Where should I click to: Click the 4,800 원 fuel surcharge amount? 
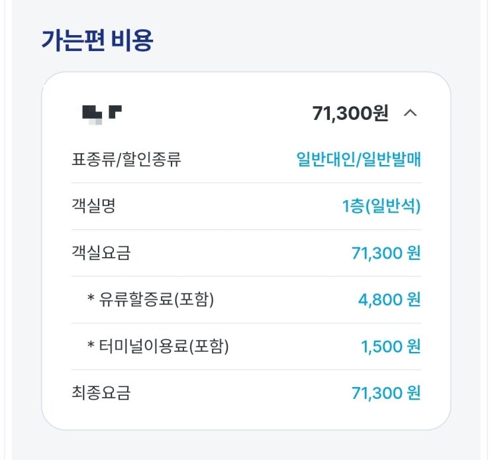[389, 300]
